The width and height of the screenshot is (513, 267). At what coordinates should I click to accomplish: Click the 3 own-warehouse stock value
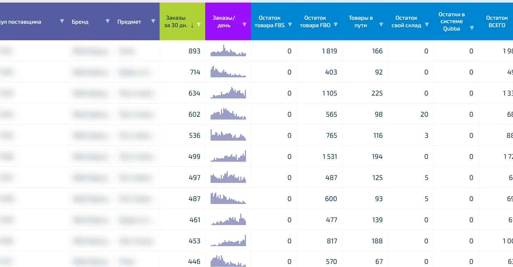426,135
